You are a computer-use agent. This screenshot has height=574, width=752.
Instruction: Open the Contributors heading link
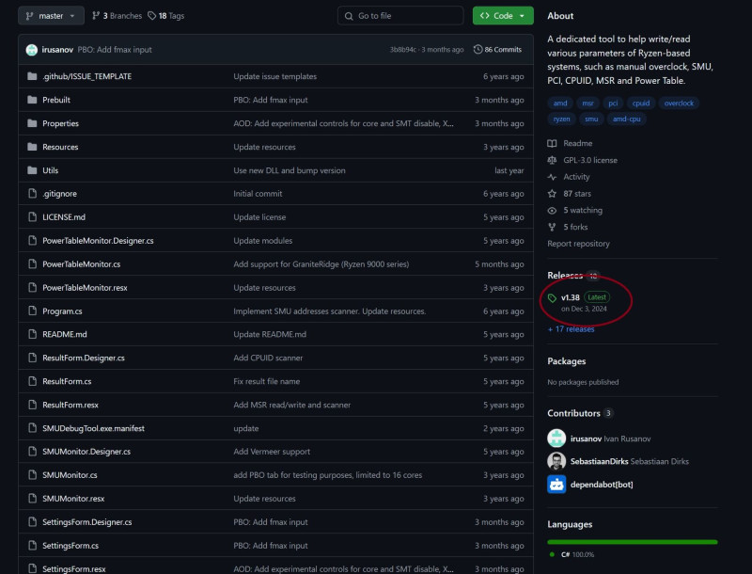580,413
